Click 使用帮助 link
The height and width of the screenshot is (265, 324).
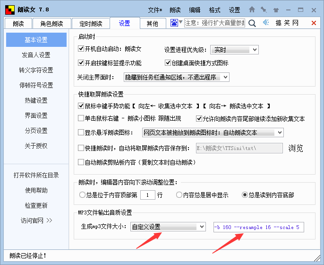36,190
